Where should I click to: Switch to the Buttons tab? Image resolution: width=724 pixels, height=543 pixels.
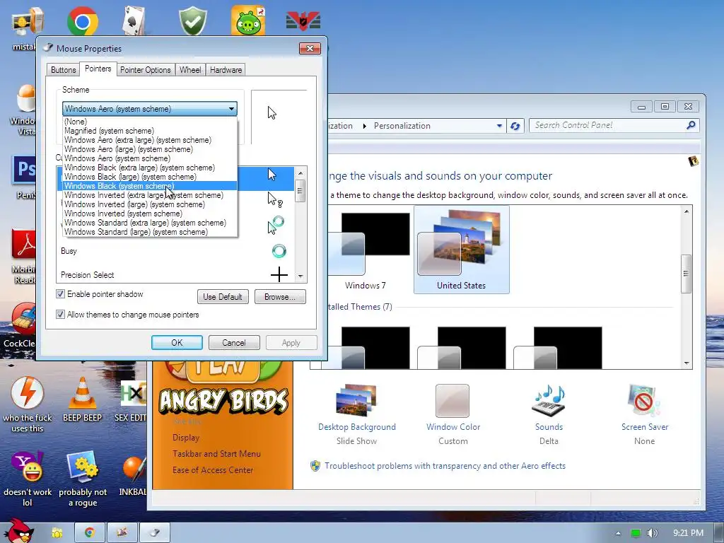click(63, 70)
